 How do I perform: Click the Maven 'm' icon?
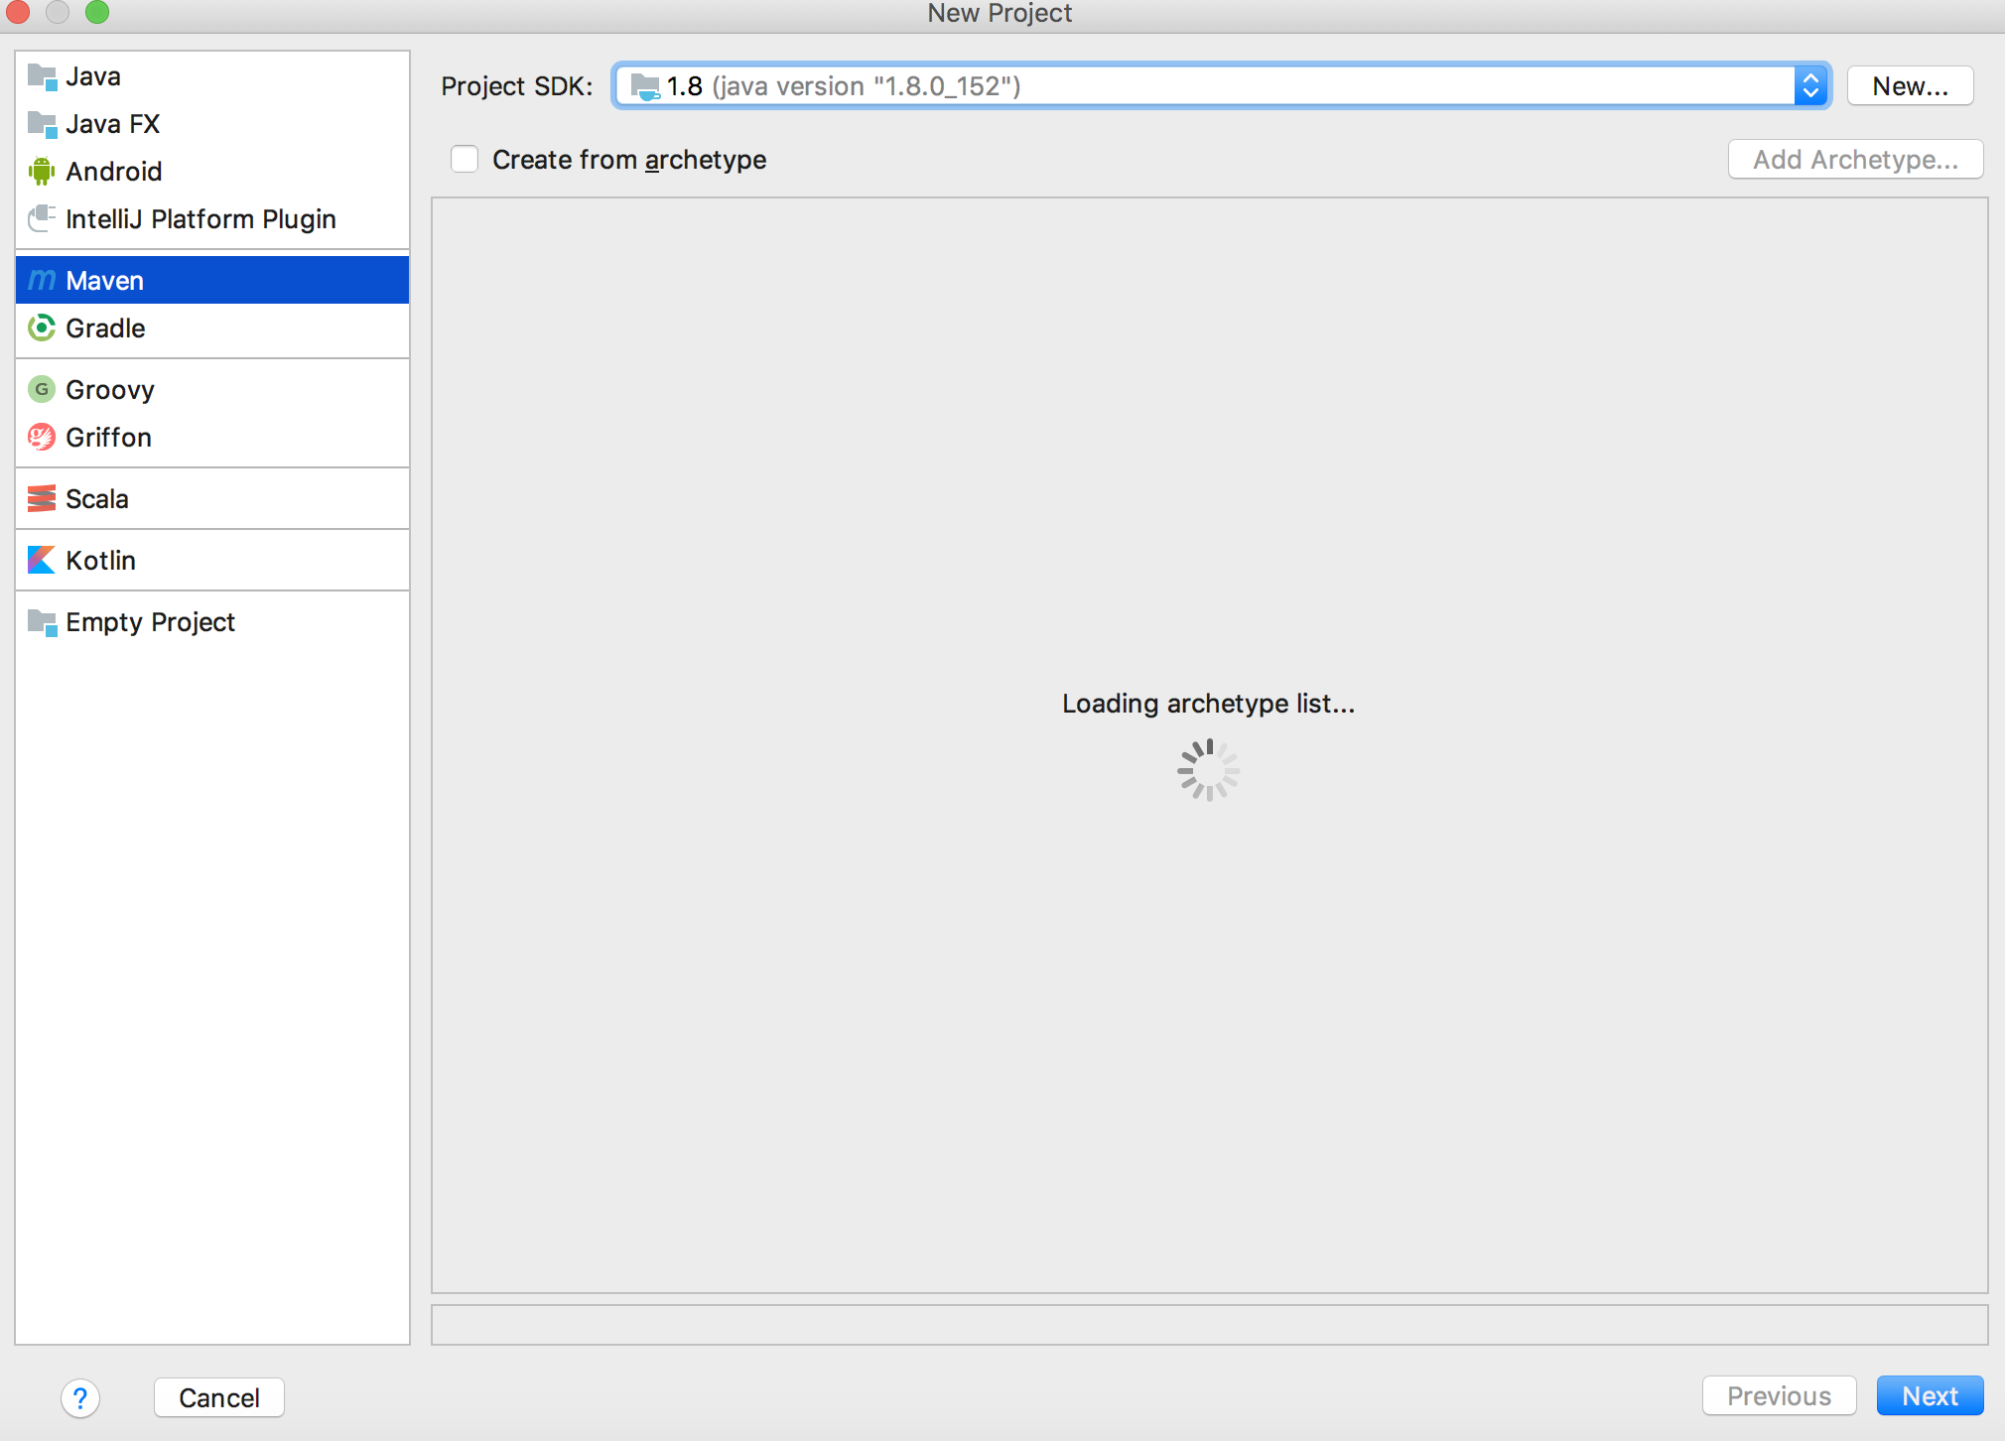[x=42, y=281]
